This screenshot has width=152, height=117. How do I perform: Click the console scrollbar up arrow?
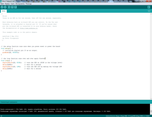coord(151,105)
